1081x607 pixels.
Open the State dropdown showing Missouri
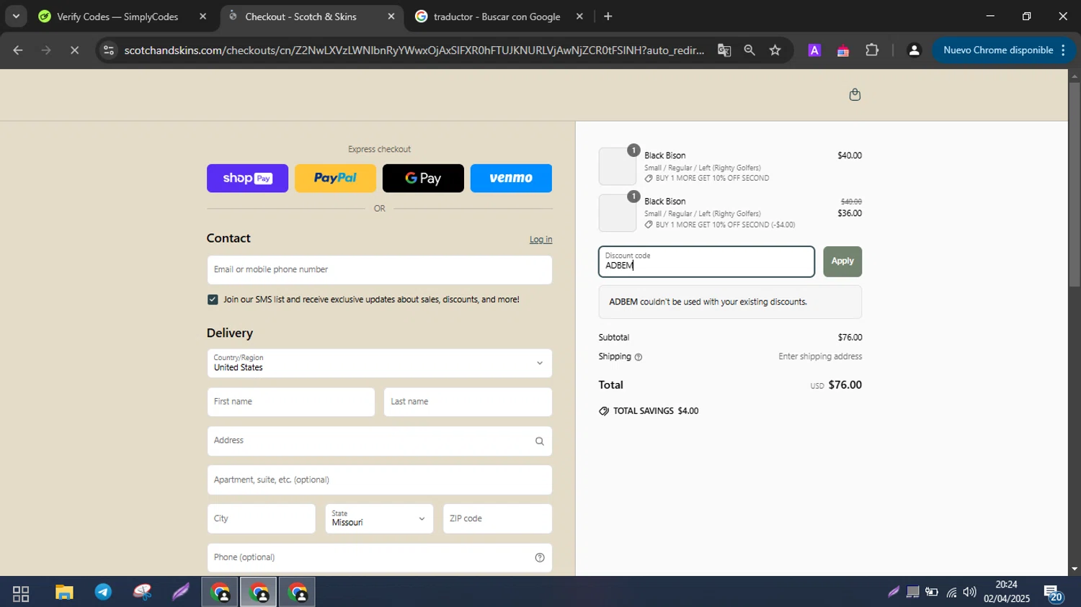(379, 518)
